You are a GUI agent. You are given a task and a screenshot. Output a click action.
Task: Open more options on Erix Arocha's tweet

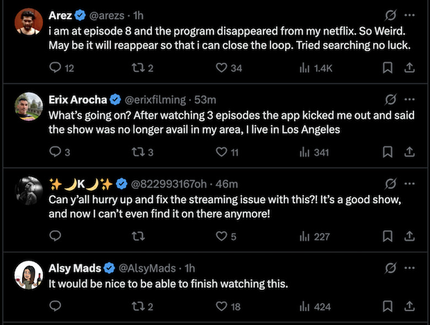point(409,100)
